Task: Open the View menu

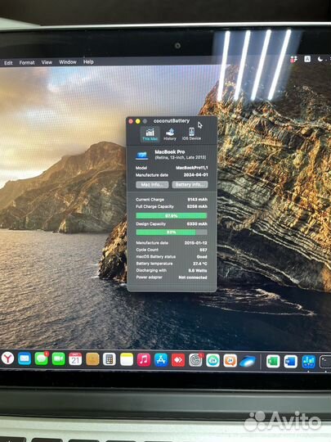Action: pos(47,62)
